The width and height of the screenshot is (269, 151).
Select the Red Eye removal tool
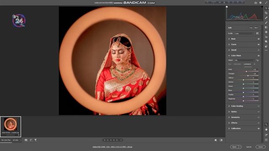coord(266,36)
